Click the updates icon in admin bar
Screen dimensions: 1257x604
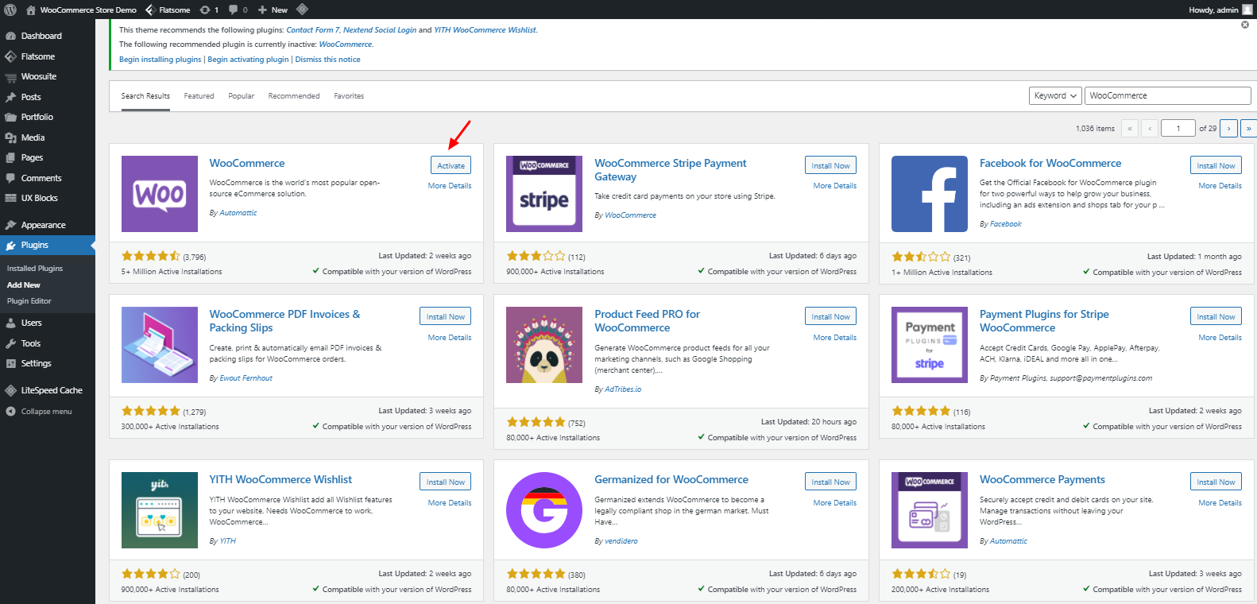[x=205, y=10]
